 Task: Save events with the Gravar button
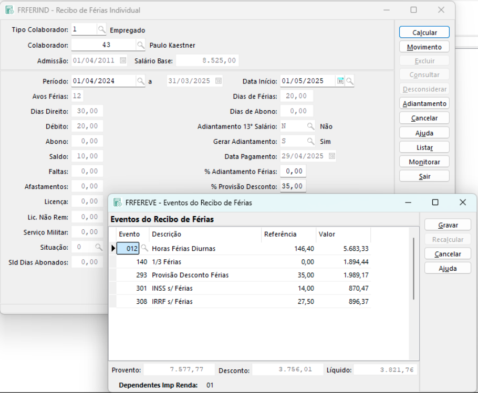448,225
